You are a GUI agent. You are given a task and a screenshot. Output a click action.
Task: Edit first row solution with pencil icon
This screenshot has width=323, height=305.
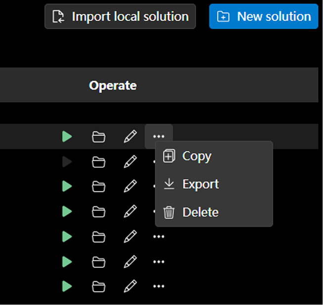pyautogui.click(x=130, y=136)
